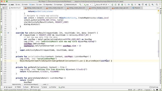
Task: Click the Profile app gauge icon
Action: (129, 5)
